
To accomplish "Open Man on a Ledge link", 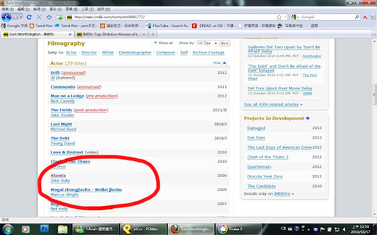I will pos(67,96).
